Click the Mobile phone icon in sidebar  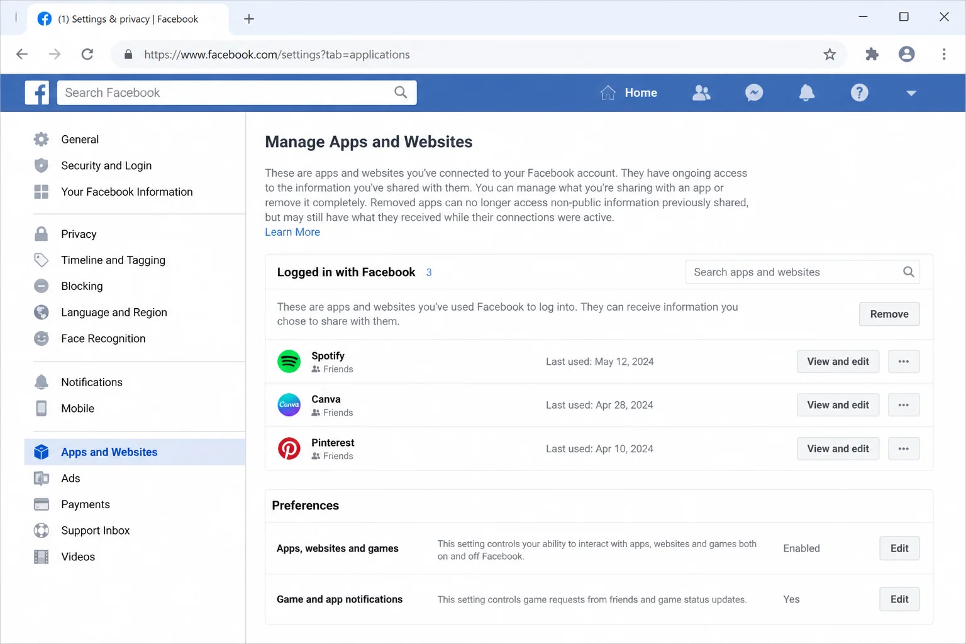42,408
